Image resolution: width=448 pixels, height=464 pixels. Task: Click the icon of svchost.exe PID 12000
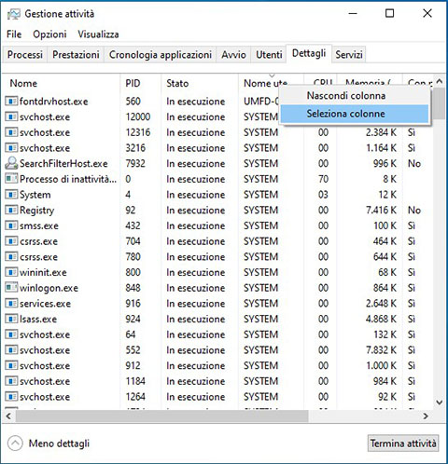[x=11, y=116]
